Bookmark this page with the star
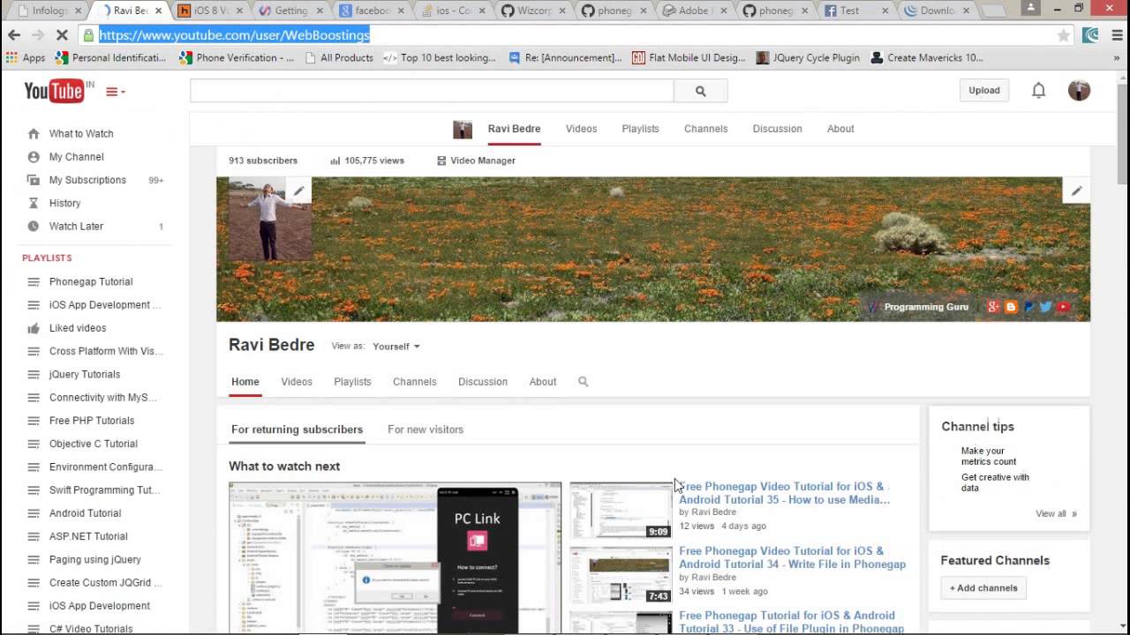 1064,35
